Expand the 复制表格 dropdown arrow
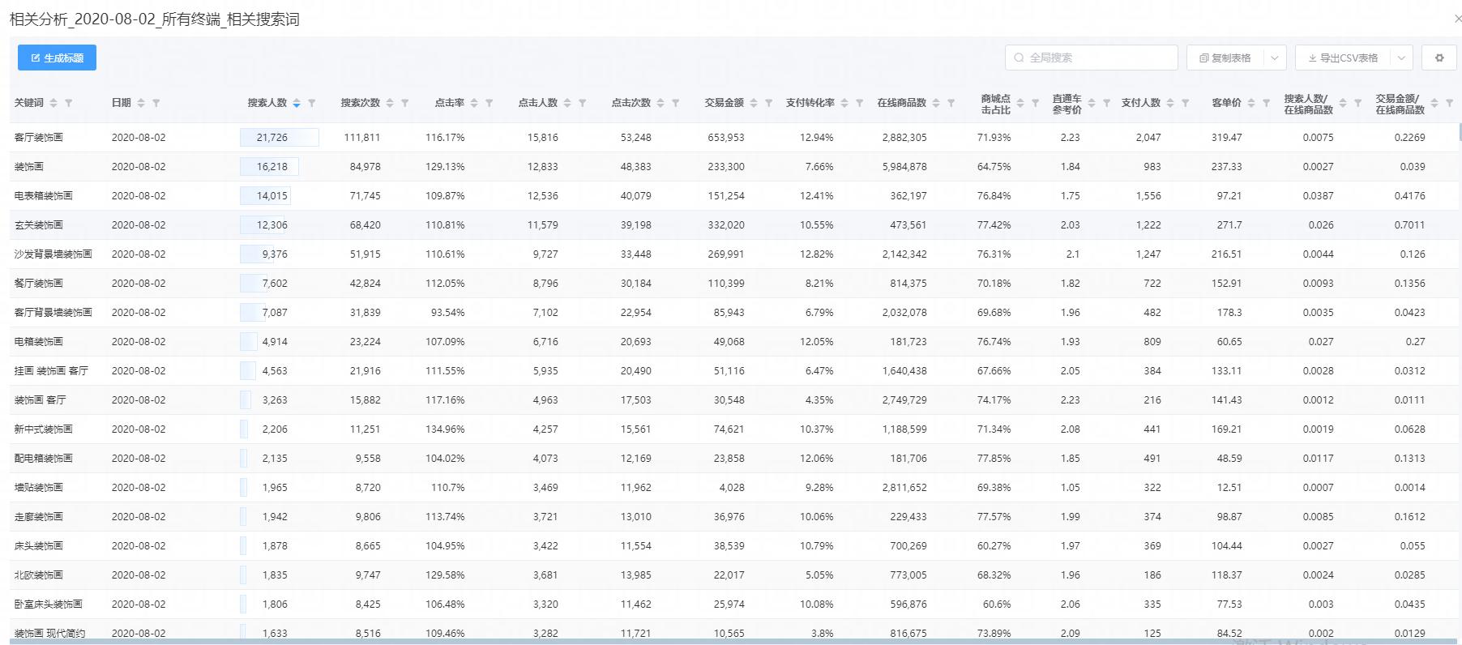 click(1274, 58)
